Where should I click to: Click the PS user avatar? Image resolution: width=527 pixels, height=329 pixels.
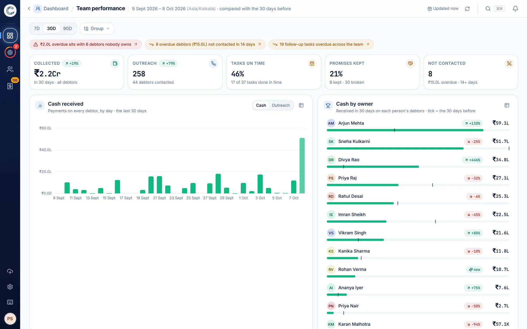[x=10, y=319]
